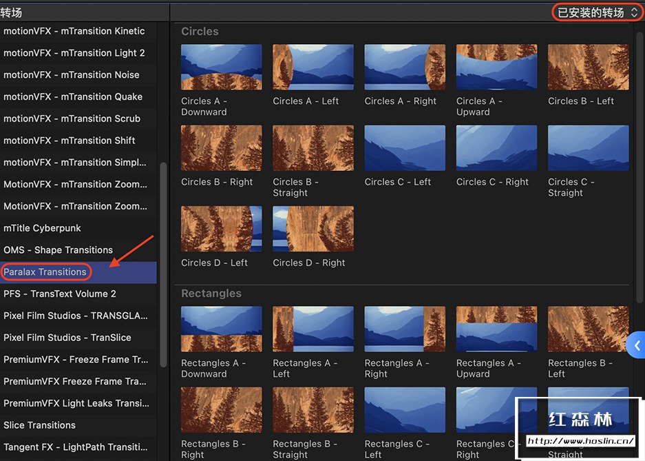Select Rectangles A - Right transition thumbnail

click(405, 329)
